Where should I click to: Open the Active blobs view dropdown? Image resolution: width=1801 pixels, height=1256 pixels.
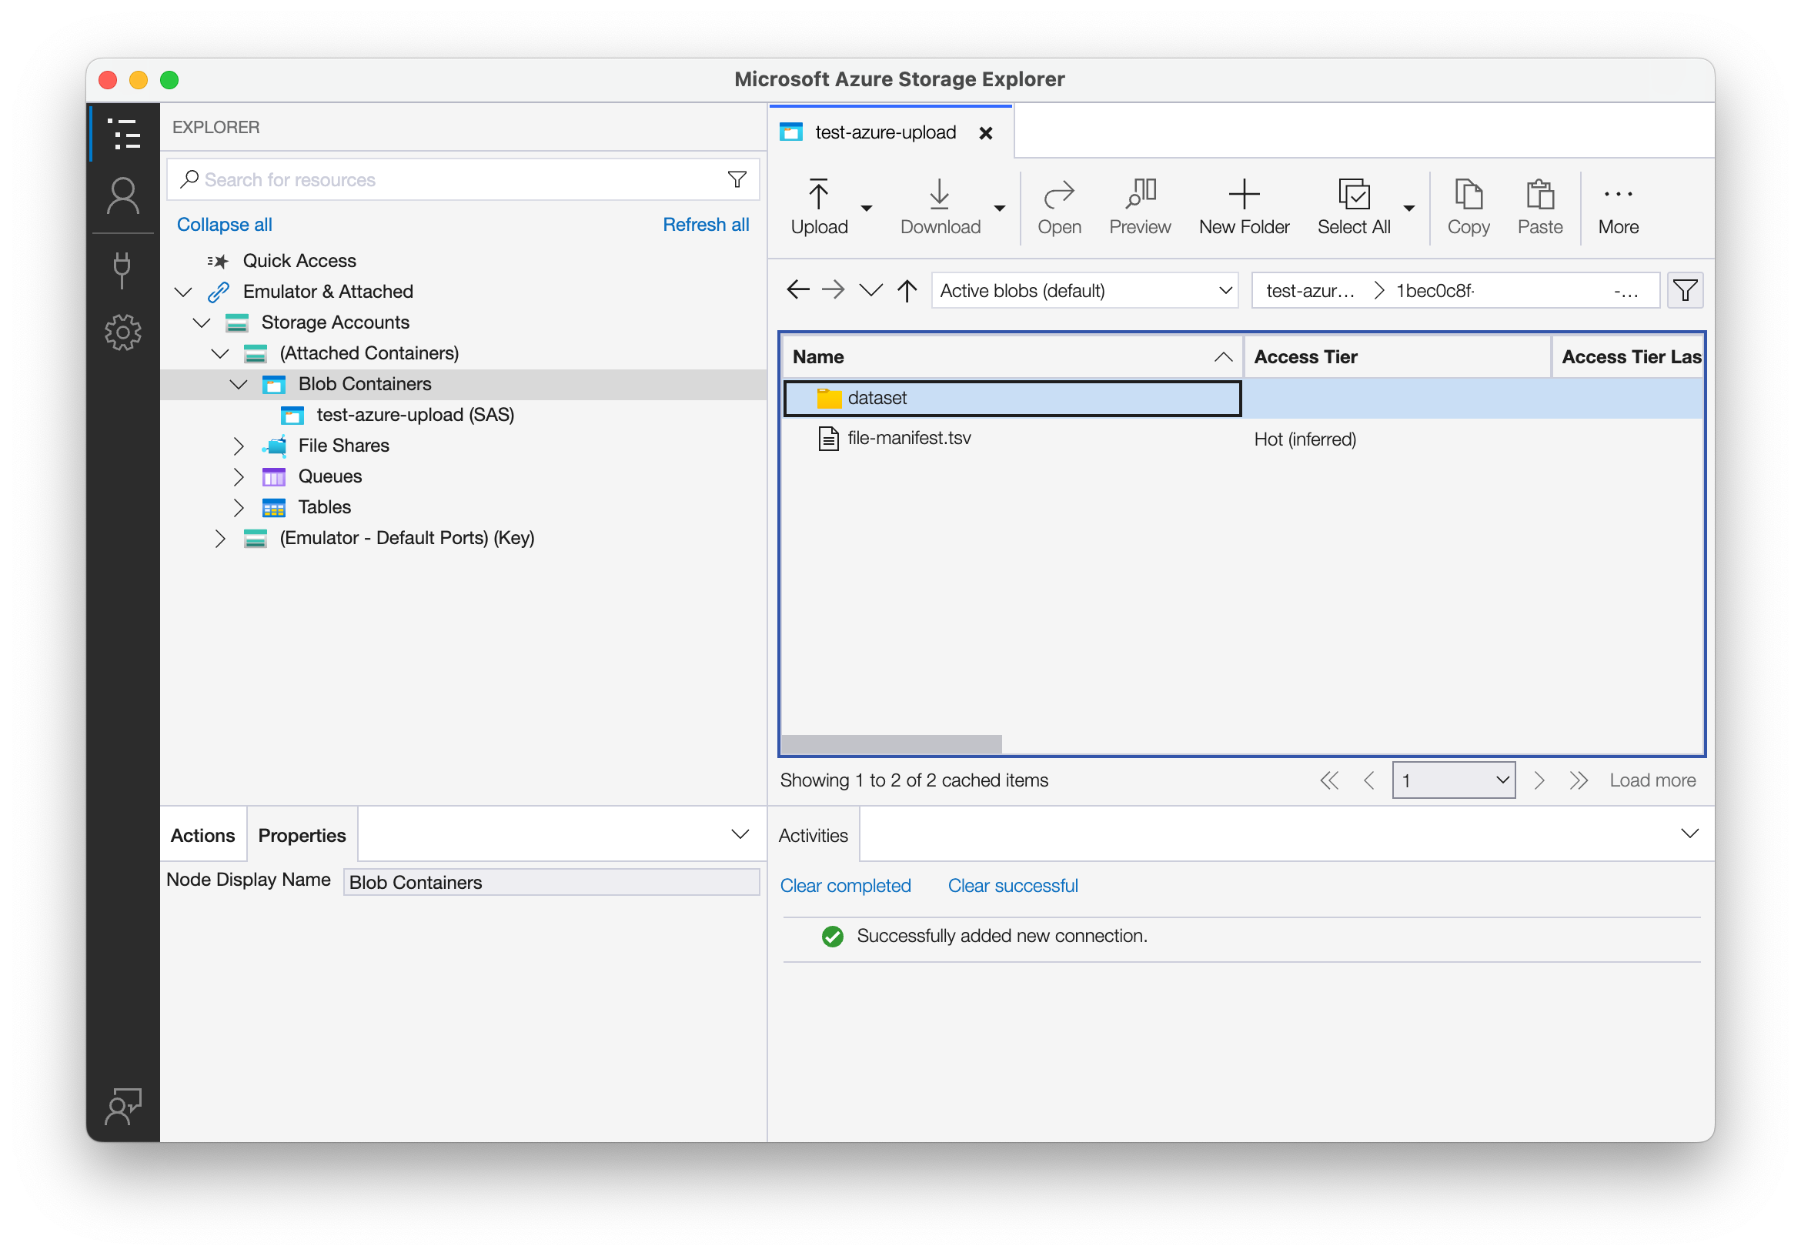[x=1084, y=291]
